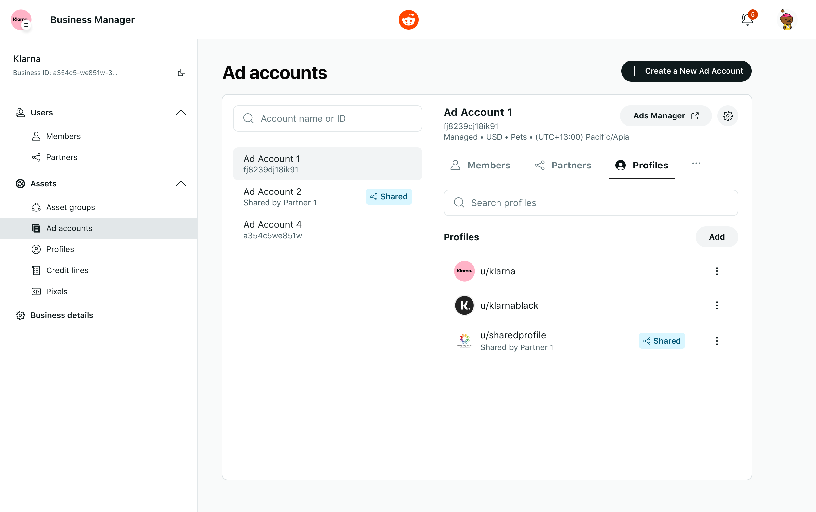
Task: Click the Shared badge on Ad Account 2
Action: pyautogui.click(x=389, y=197)
